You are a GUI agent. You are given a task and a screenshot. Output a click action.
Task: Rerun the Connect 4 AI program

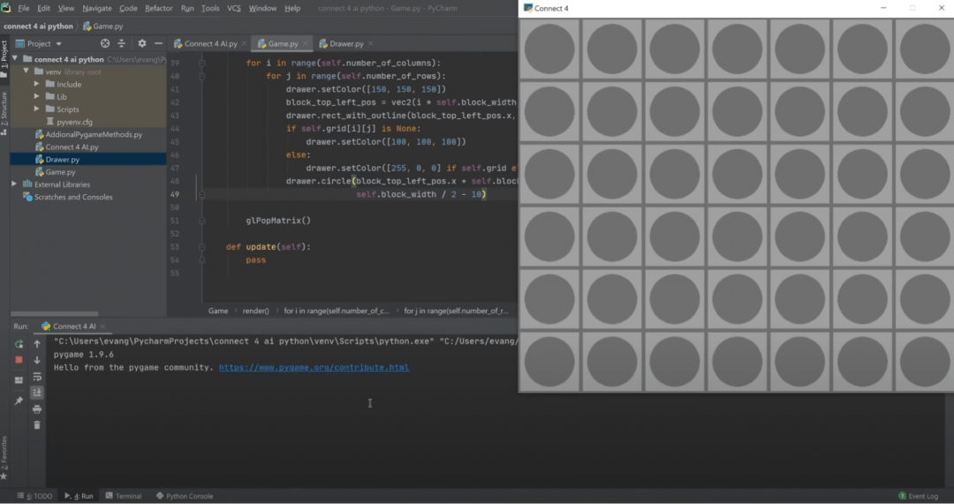coord(19,343)
